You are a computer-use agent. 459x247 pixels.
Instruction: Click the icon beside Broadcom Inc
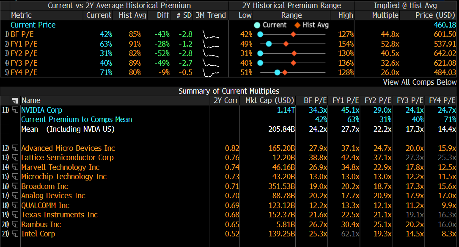tap(15, 186)
